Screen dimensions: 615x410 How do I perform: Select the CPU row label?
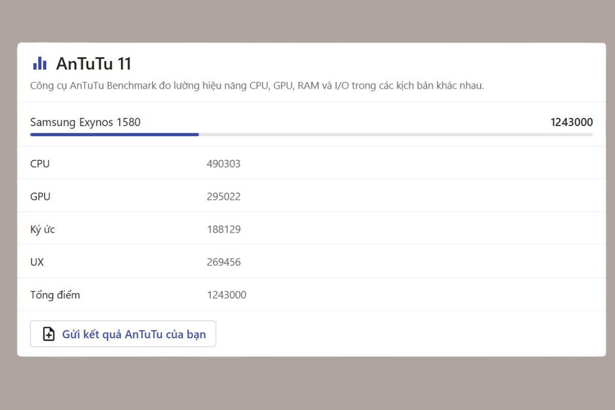point(40,163)
